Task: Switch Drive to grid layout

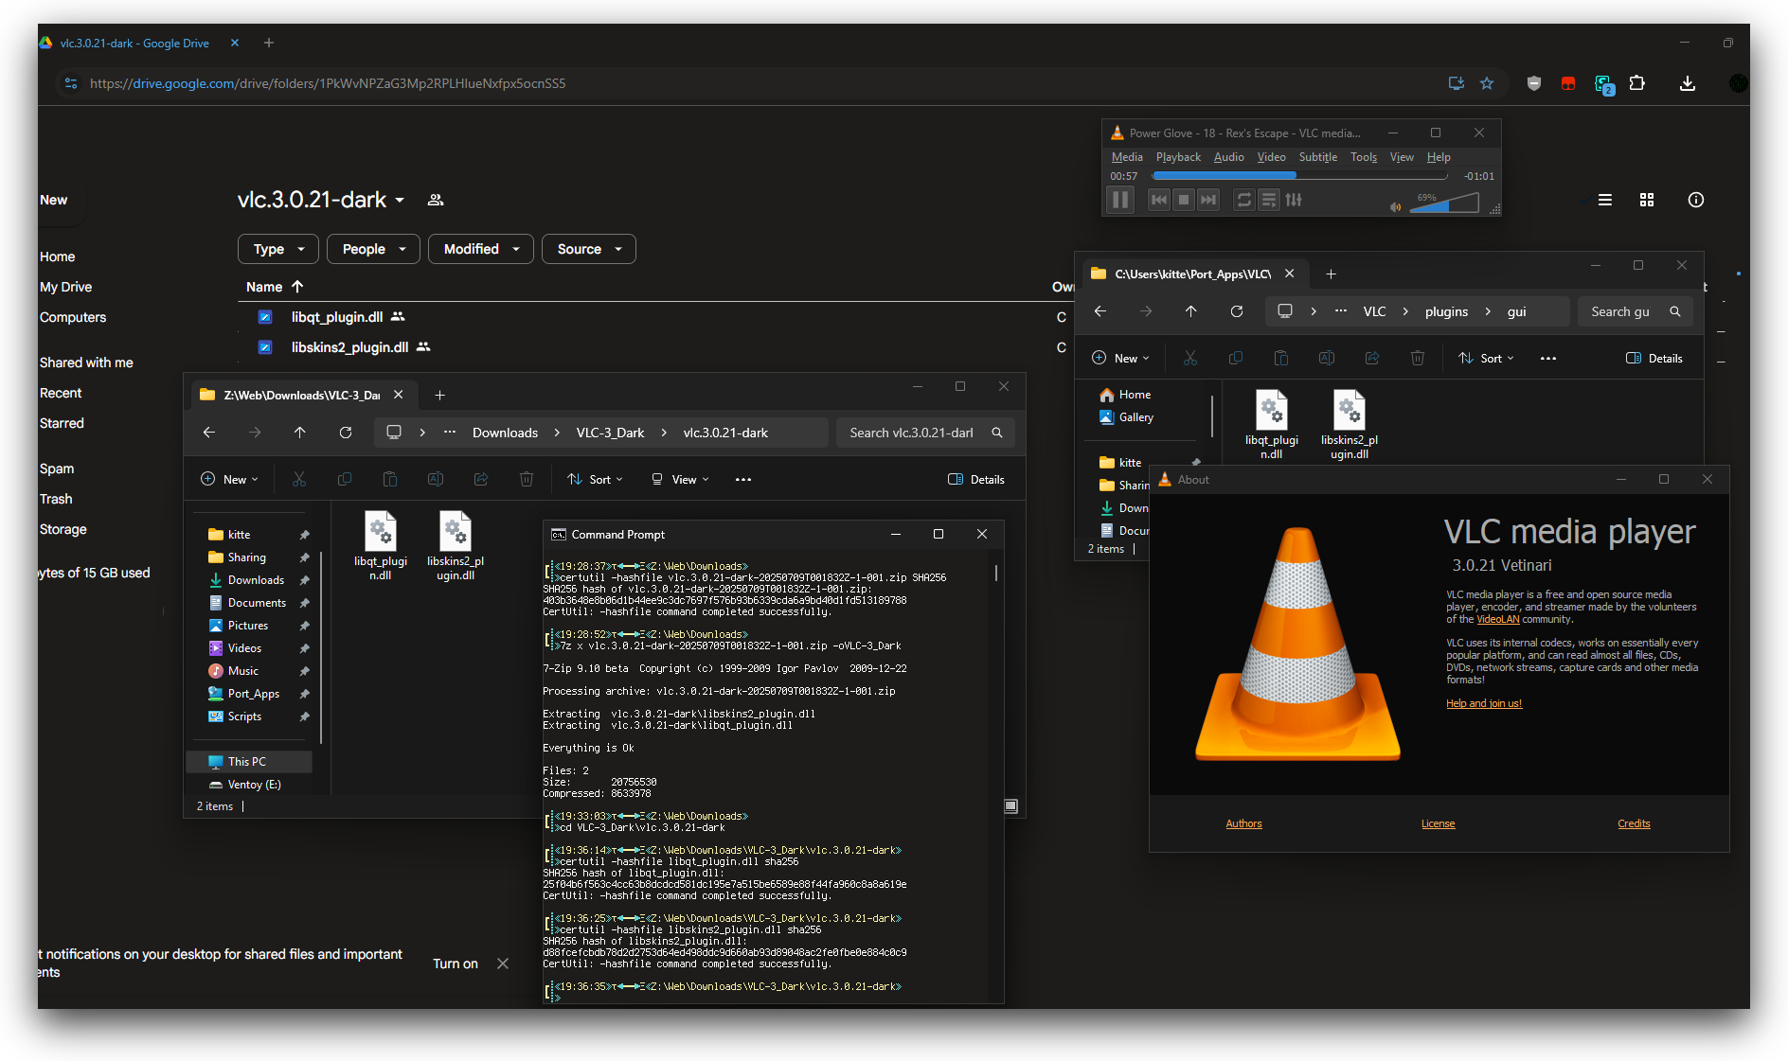Action: pyautogui.click(x=1647, y=200)
